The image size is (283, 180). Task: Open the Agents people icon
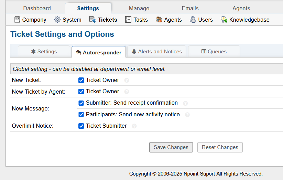[x=159, y=19]
